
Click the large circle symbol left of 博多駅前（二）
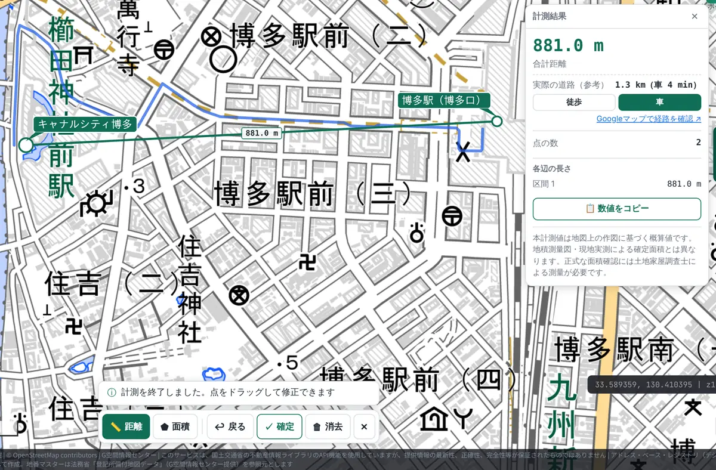point(223,60)
